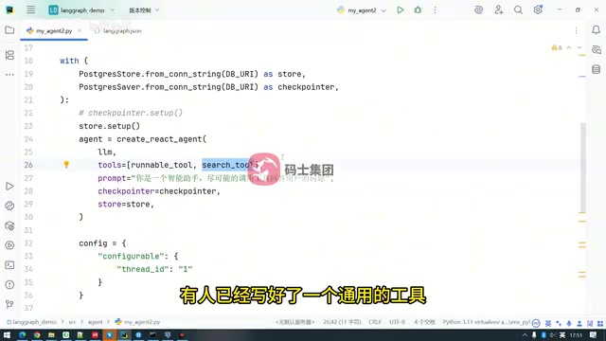This screenshot has width=606, height=341.
Task: Open Microsoft Edge from taskbar
Action: (22, 334)
